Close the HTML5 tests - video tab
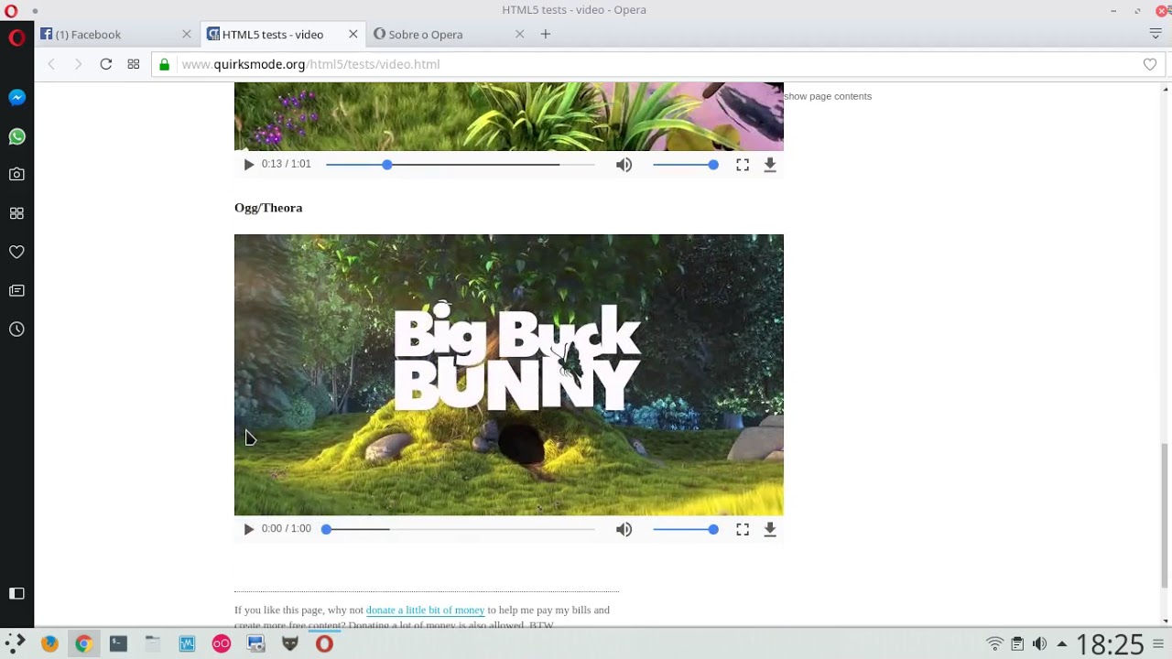Viewport: 1172px width, 659px height. click(x=353, y=34)
